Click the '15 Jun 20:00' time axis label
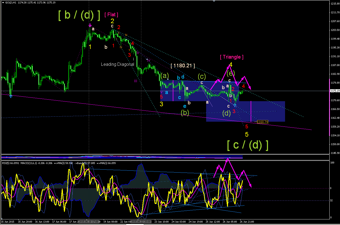 [x=25, y=222]
